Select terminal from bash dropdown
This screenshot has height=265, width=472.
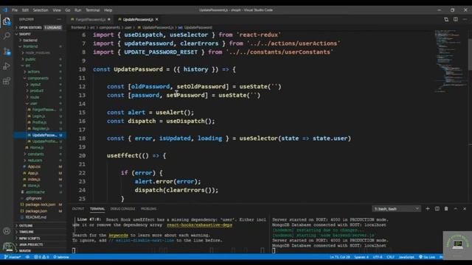pyautogui.click(x=396, y=209)
